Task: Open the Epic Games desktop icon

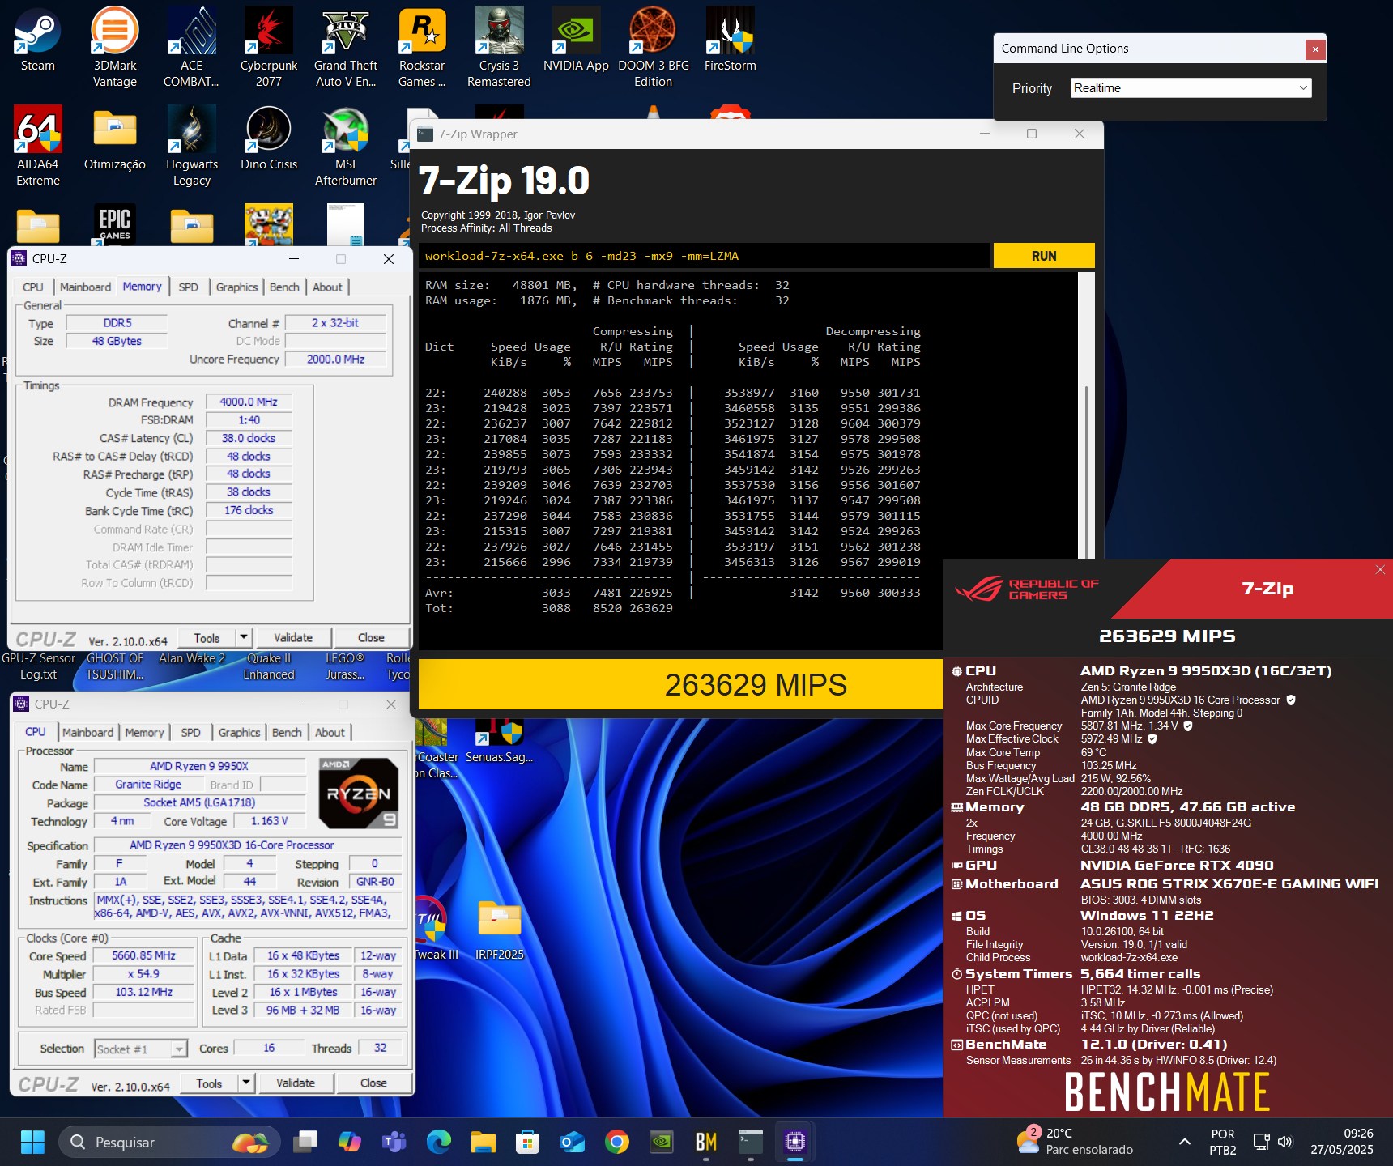Action: 114,223
